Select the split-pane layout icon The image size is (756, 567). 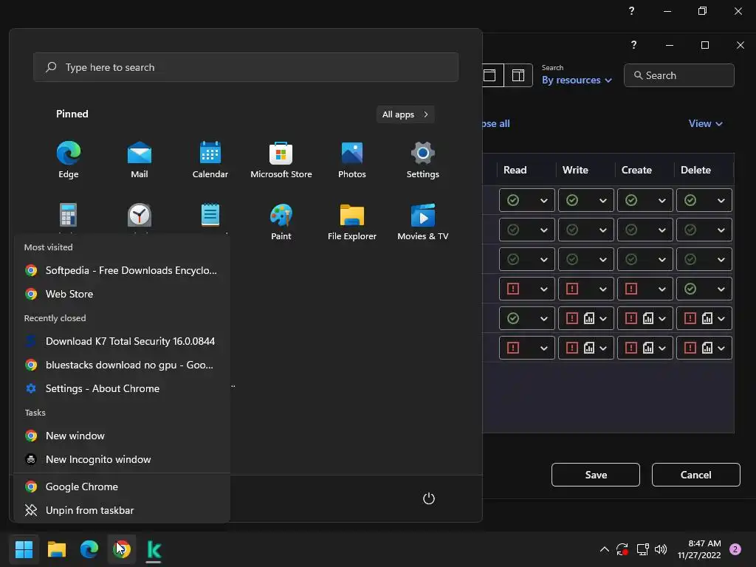(518, 75)
